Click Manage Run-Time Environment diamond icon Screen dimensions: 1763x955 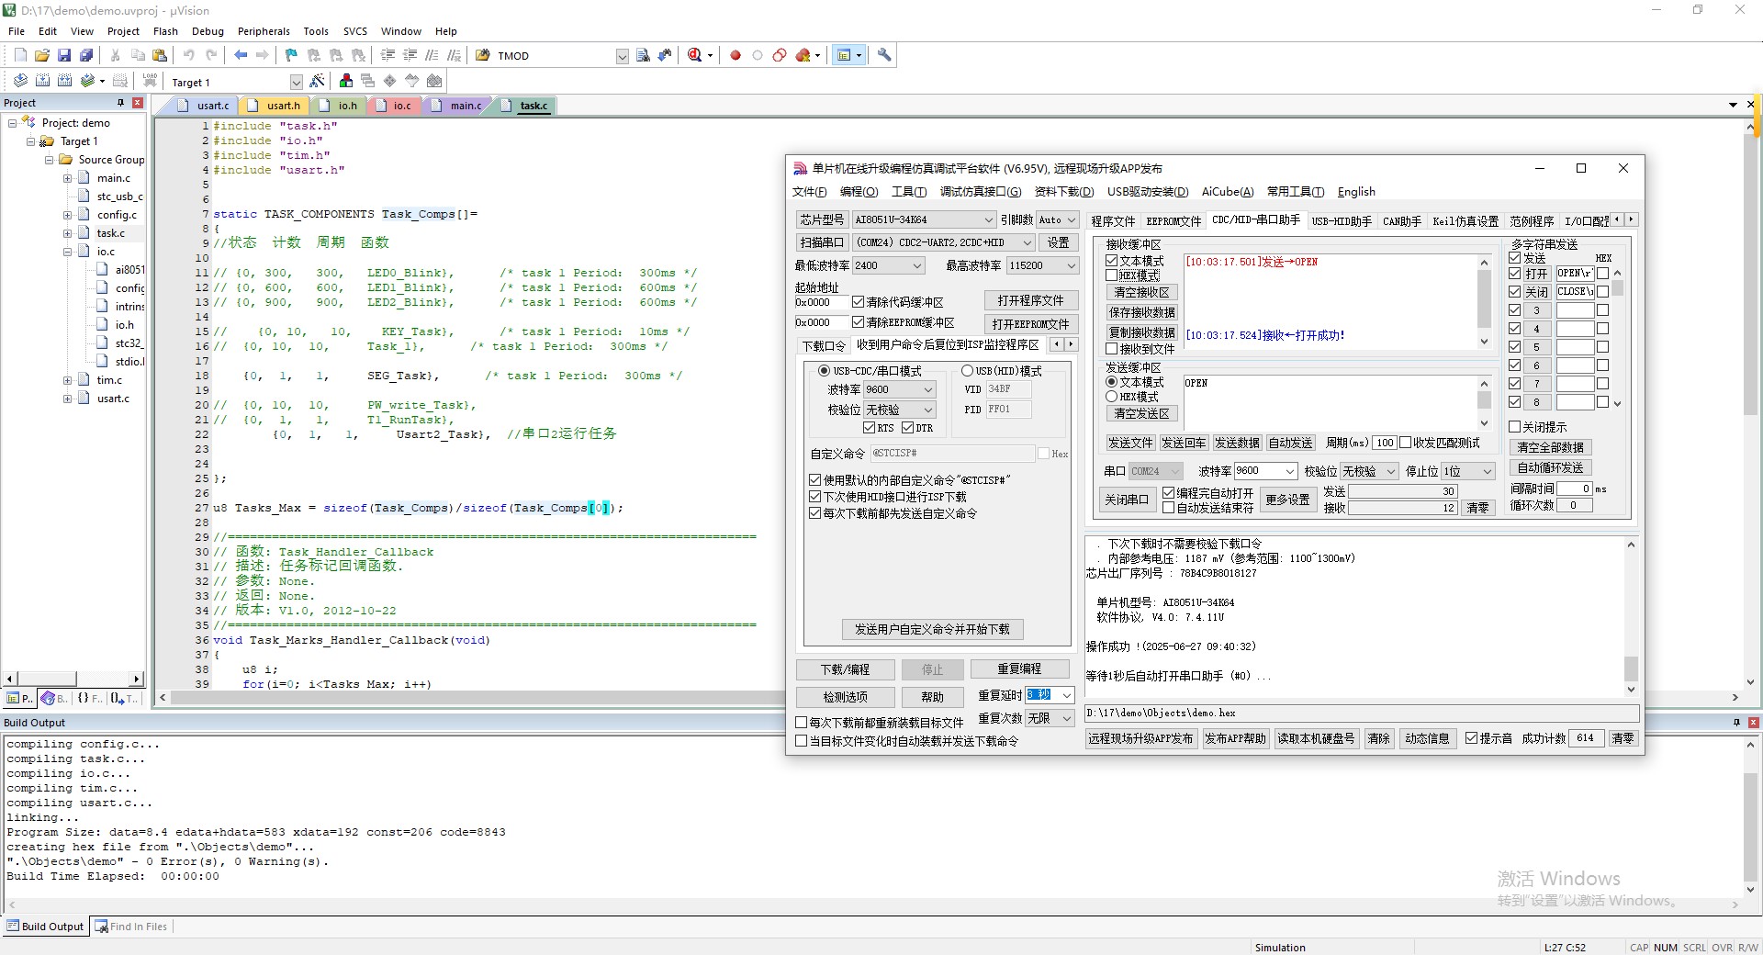(390, 81)
